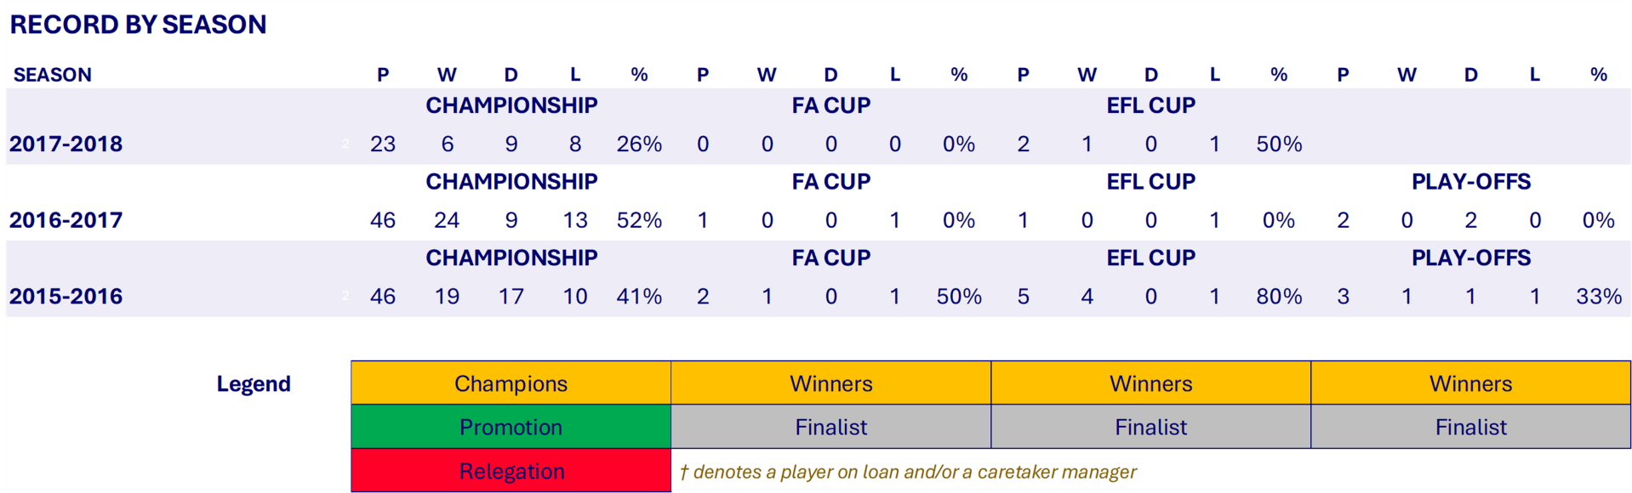Click the 80% EFL Cup win percentage
The width and height of the screenshot is (1632, 493).
(x=1279, y=297)
